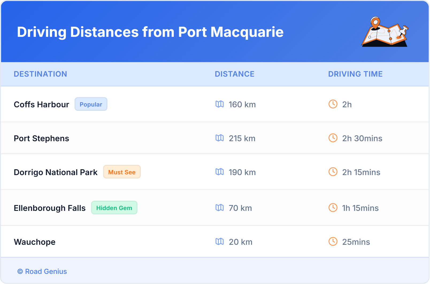Viewport: 430px width, 284px height.
Task: Click the map icon next to 190 km
Action: pos(220,172)
